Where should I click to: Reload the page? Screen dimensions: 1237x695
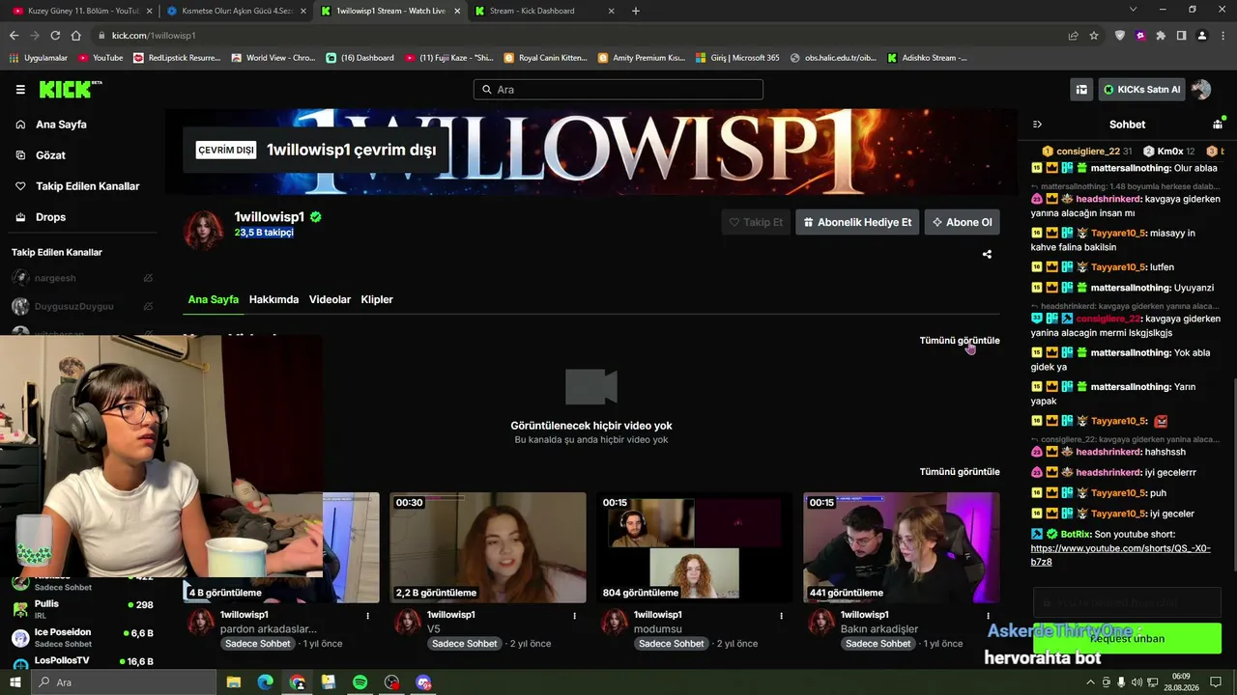pyautogui.click(x=55, y=36)
